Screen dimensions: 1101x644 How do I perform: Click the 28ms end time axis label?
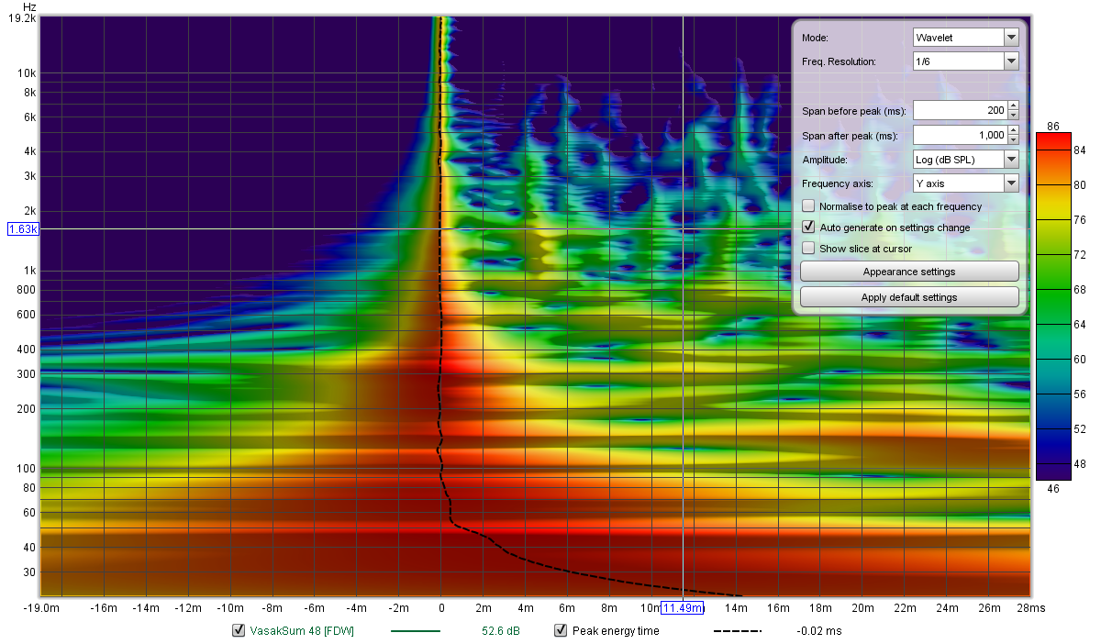tap(1031, 608)
